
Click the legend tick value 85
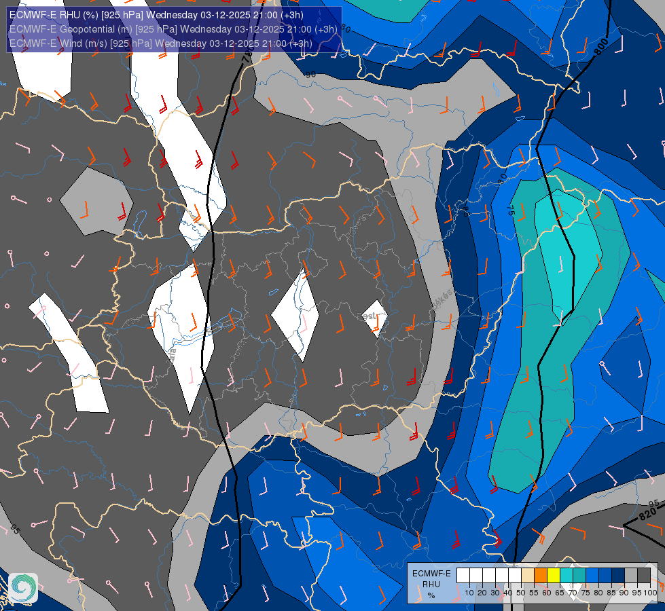coord(611,593)
